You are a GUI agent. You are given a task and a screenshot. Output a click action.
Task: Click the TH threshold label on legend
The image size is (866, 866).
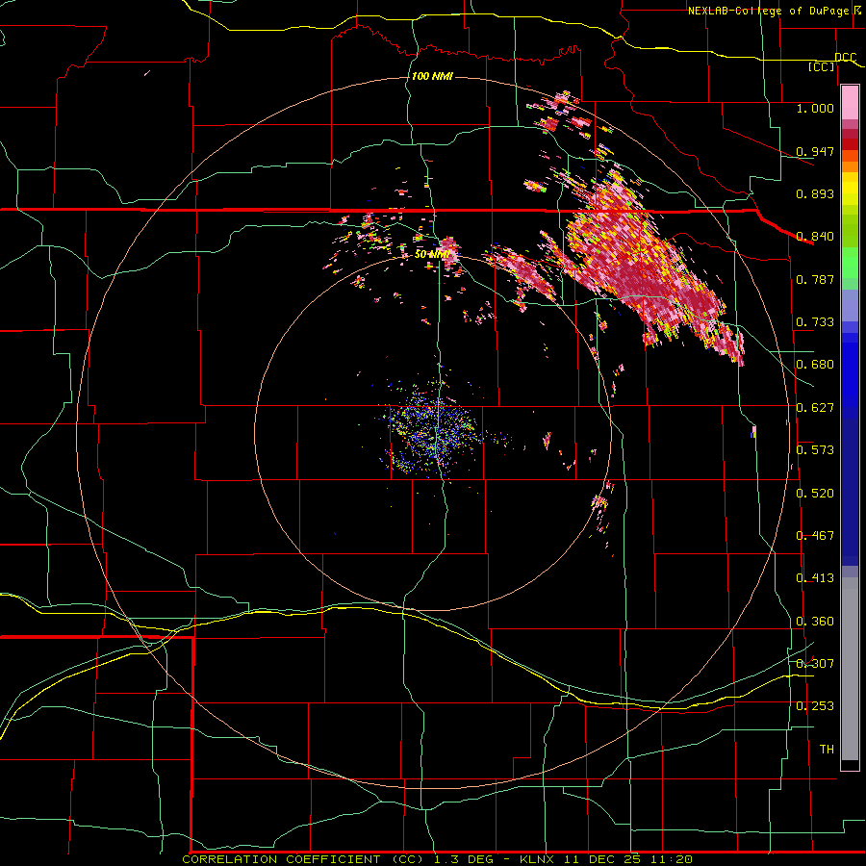pyautogui.click(x=827, y=750)
